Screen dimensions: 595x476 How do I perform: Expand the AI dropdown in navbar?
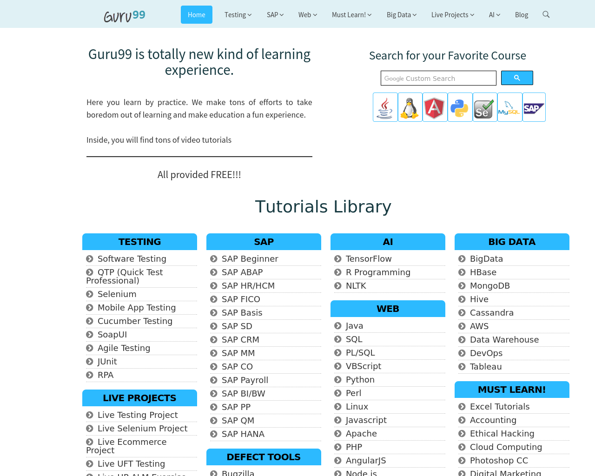495,15
